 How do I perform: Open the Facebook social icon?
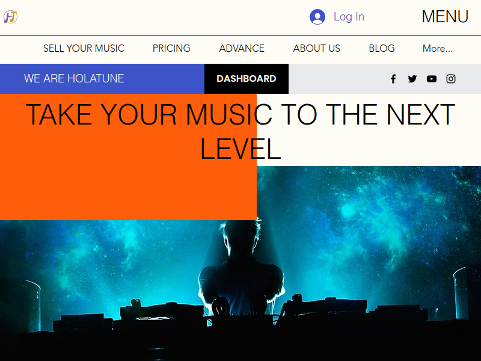click(x=393, y=79)
